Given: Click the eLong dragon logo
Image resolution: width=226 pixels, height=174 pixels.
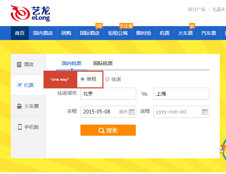Looking at the screenshot, I should click(x=30, y=13).
